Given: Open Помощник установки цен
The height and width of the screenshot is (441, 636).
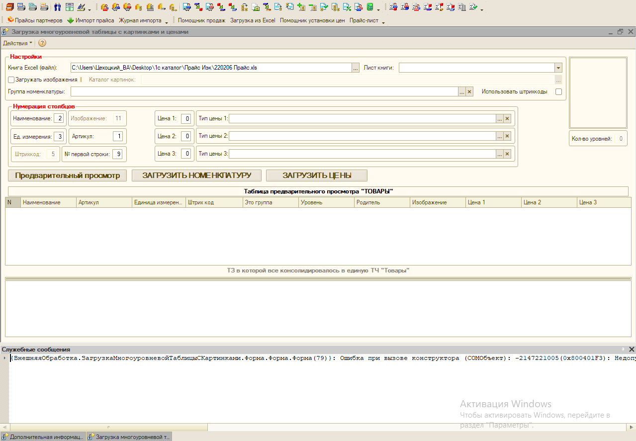Looking at the screenshot, I should click(x=312, y=21).
